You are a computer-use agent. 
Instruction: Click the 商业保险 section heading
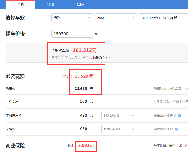point(15,146)
